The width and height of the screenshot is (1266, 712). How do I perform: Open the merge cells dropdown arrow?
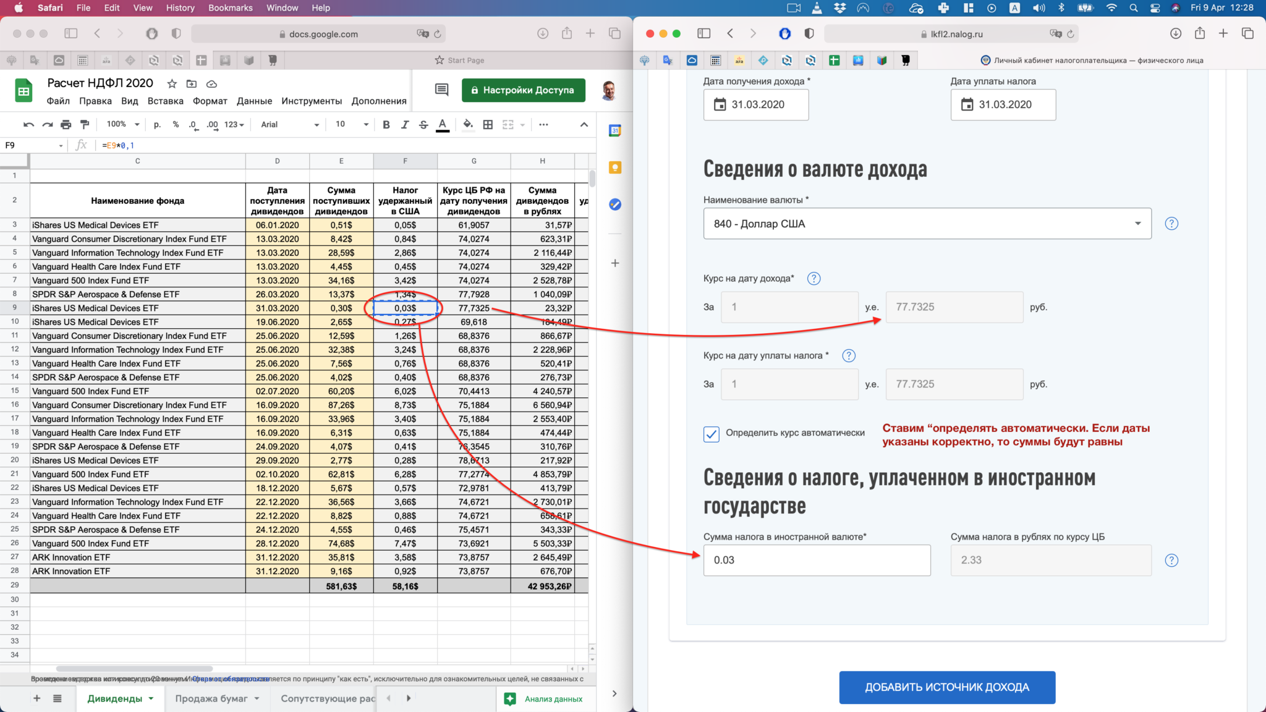point(522,125)
